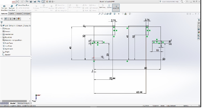Screen dimensions: 202x108
Task: Click the Zoom to Area icon
Action: 102,14
